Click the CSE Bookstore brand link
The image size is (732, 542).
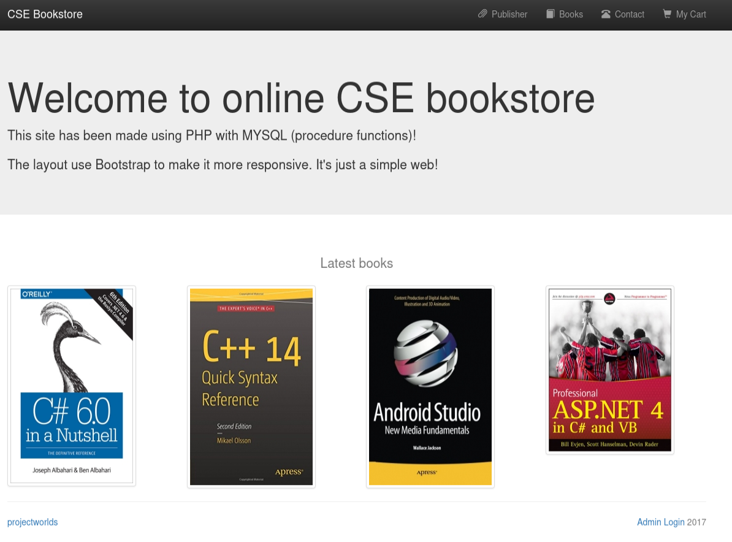(x=45, y=14)
